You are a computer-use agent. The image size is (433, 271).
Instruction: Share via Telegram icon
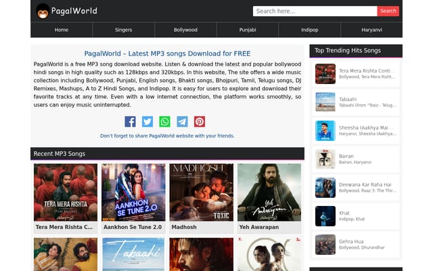pyautogui.click(x=182, y=122)
